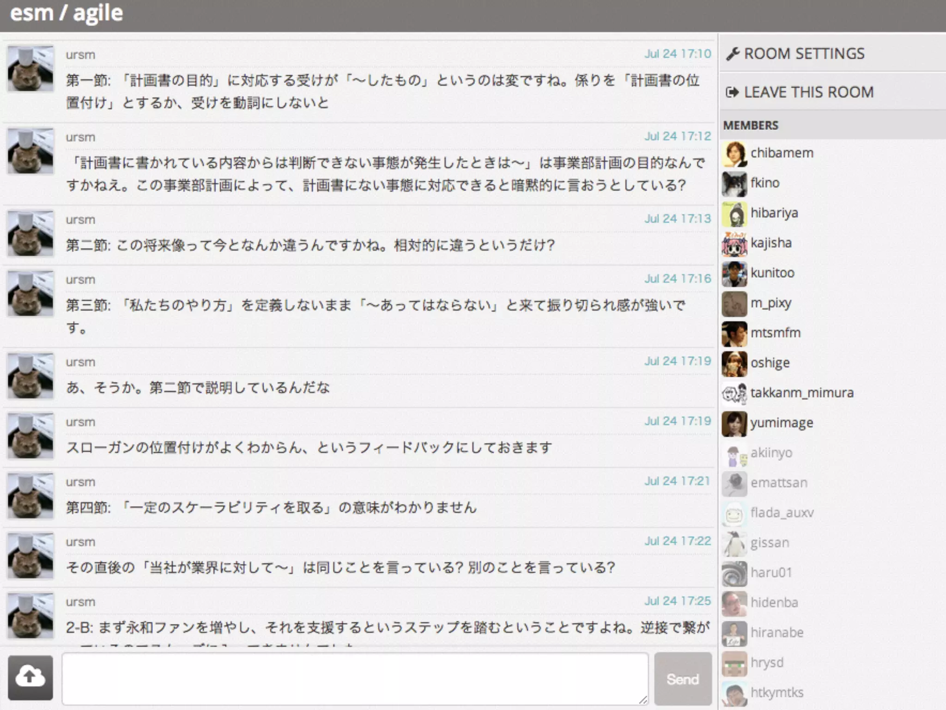Viewport: 946px width, 710px height.
Task: Click the wrench icon beside Room Settings
Action: pyautogui.click(x=733, y=54)
